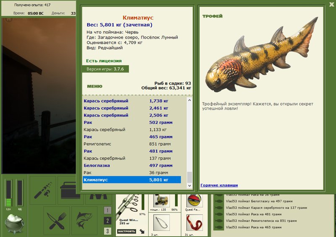The height and width of the screenshot is (237, 336).
Task: Select Карась серебряный 2,506 кг row
Action: pos(132,115)
